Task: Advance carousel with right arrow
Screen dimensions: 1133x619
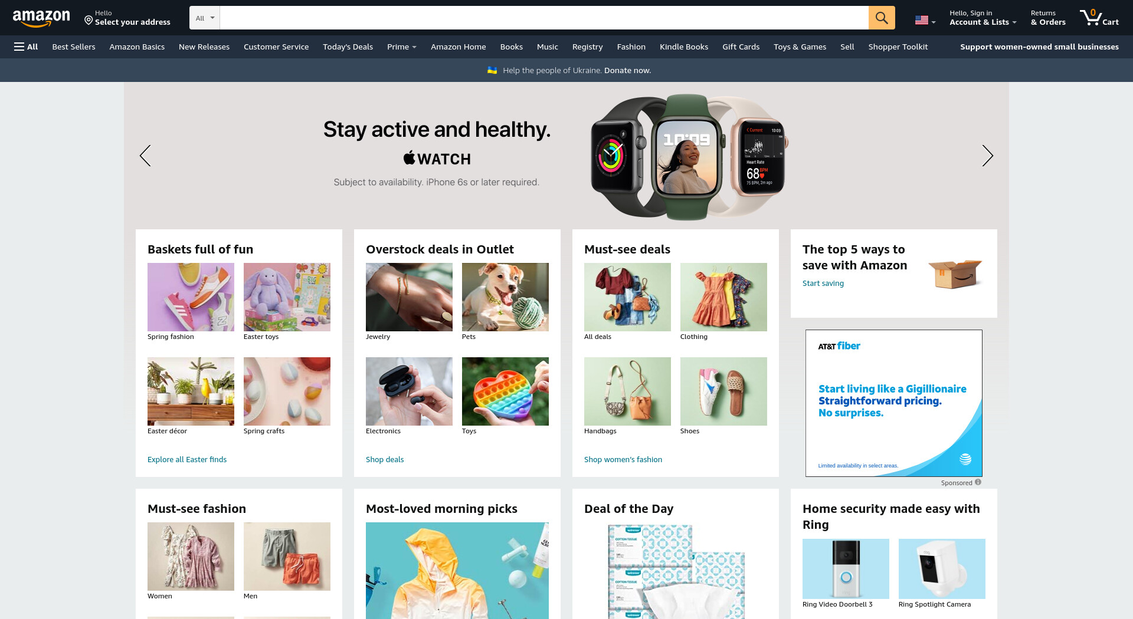Action: [987, 156]
